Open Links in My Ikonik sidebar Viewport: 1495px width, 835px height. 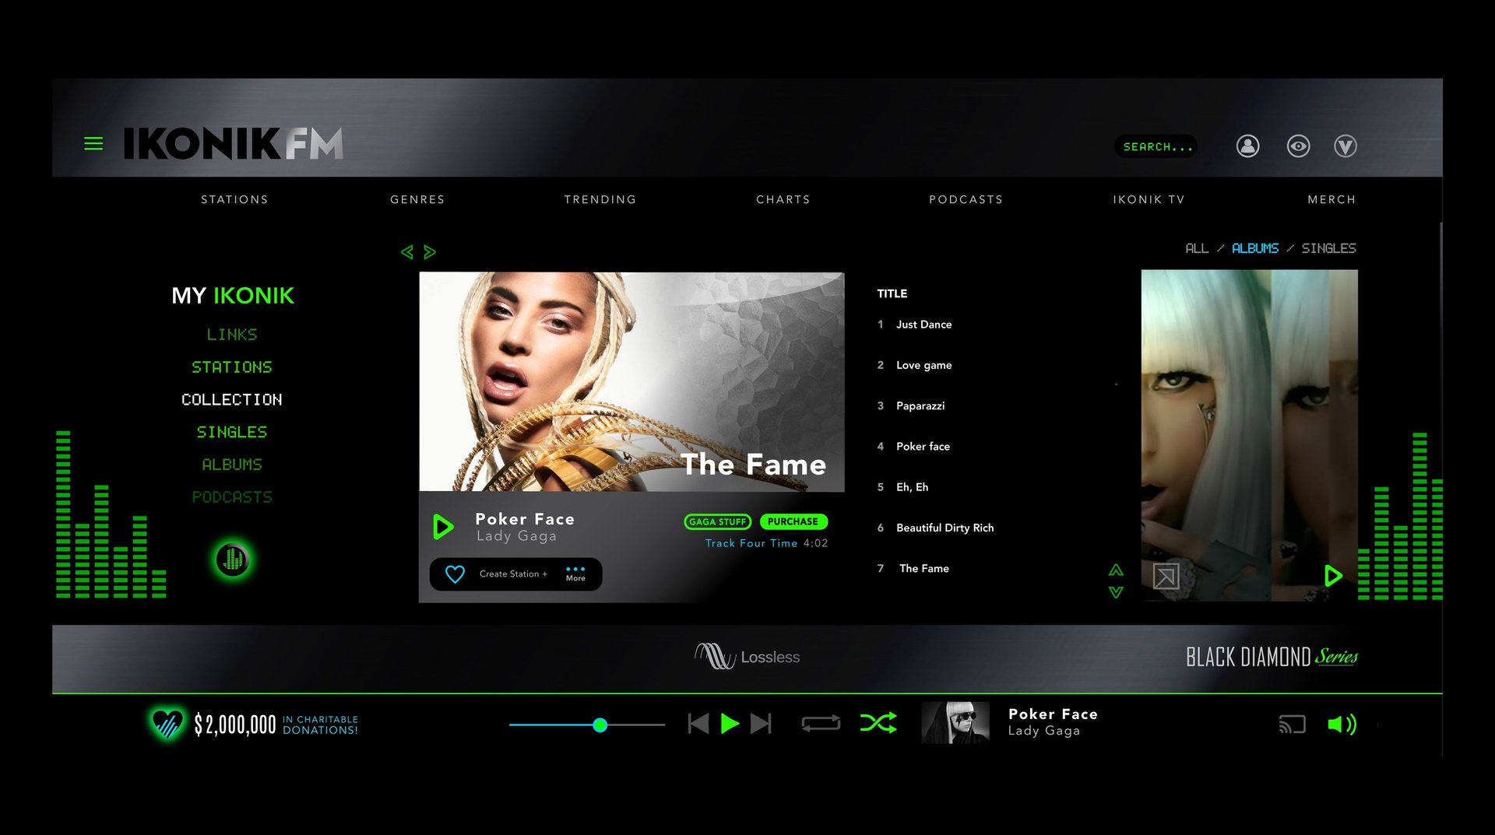232,335
